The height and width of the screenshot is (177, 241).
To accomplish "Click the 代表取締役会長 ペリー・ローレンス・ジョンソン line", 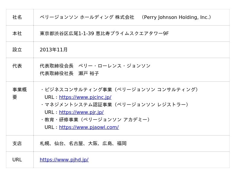I will point(95,66).
